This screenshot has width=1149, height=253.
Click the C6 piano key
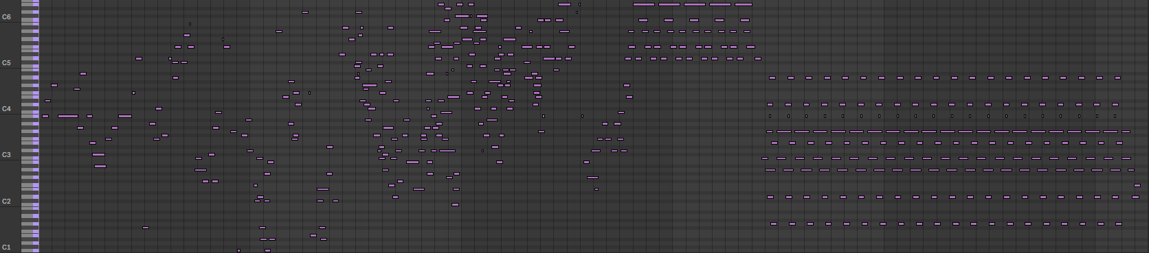coord(30,19)
